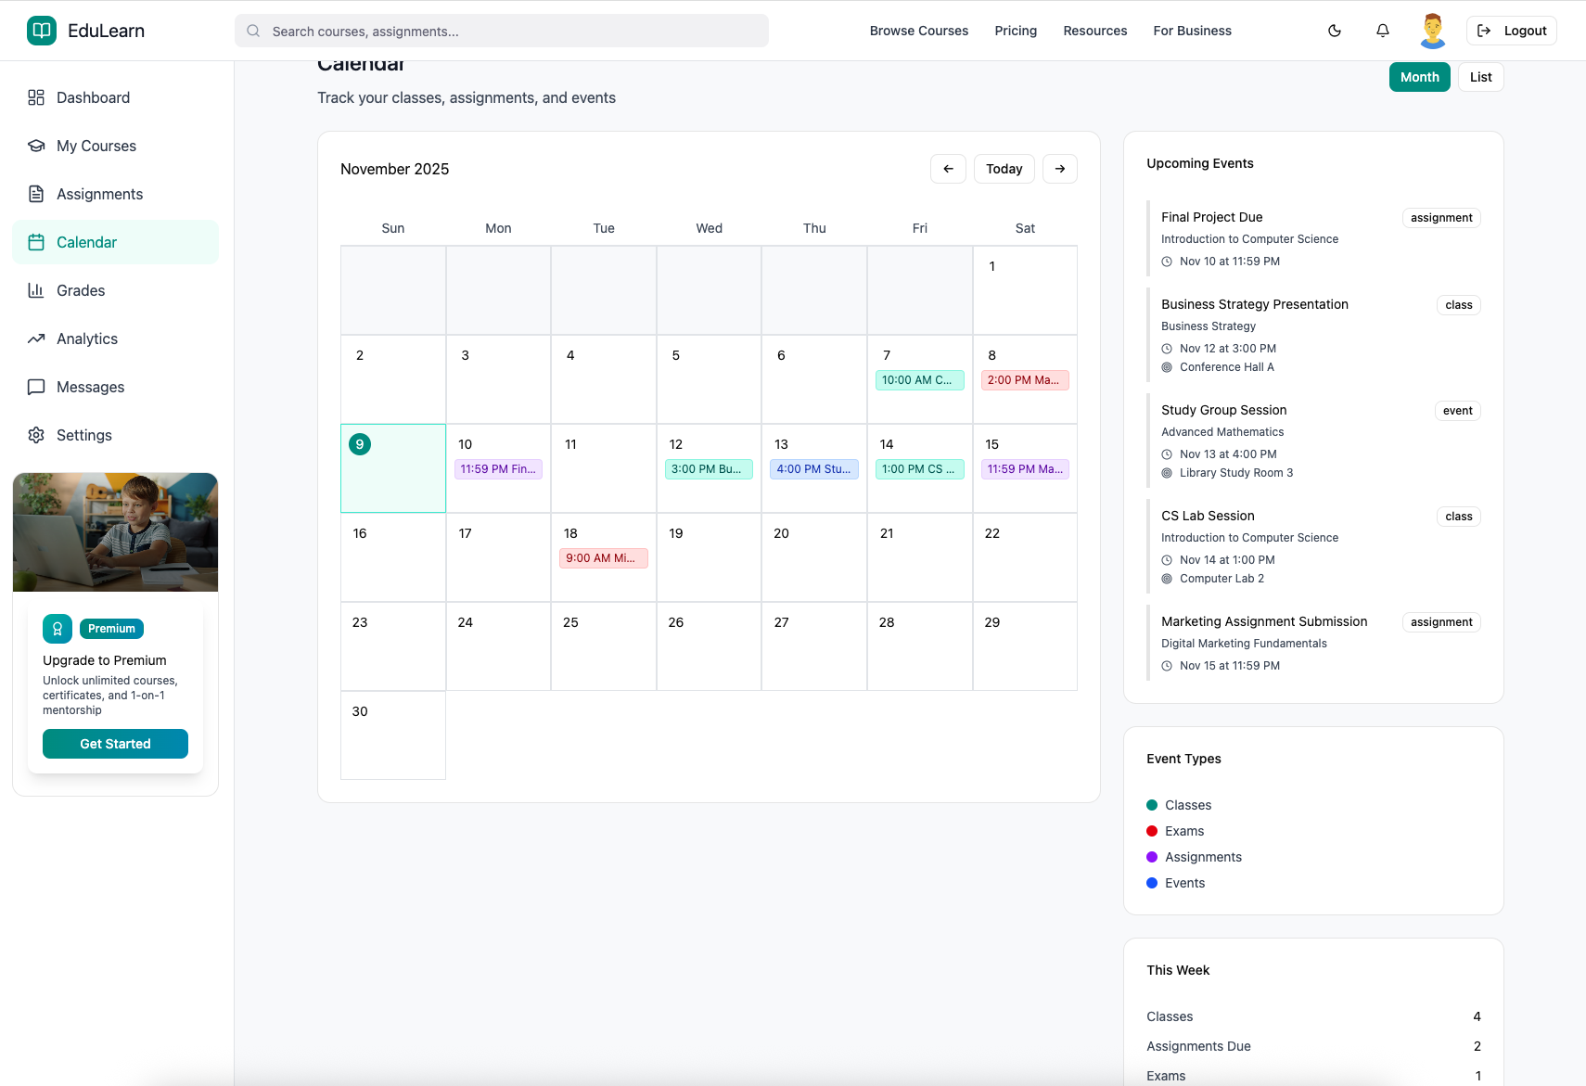Click the Today button

[x=1004, y=169]
